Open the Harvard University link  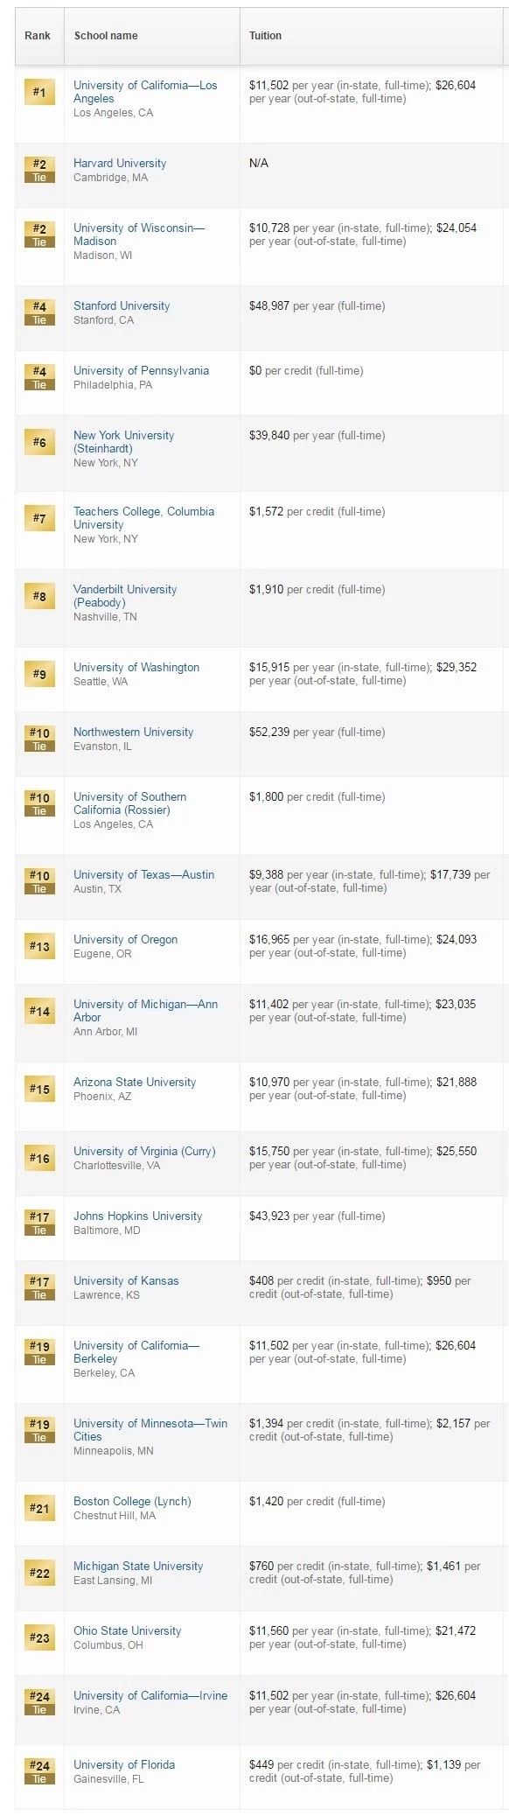pyautogui.click(x=120, y=163)
